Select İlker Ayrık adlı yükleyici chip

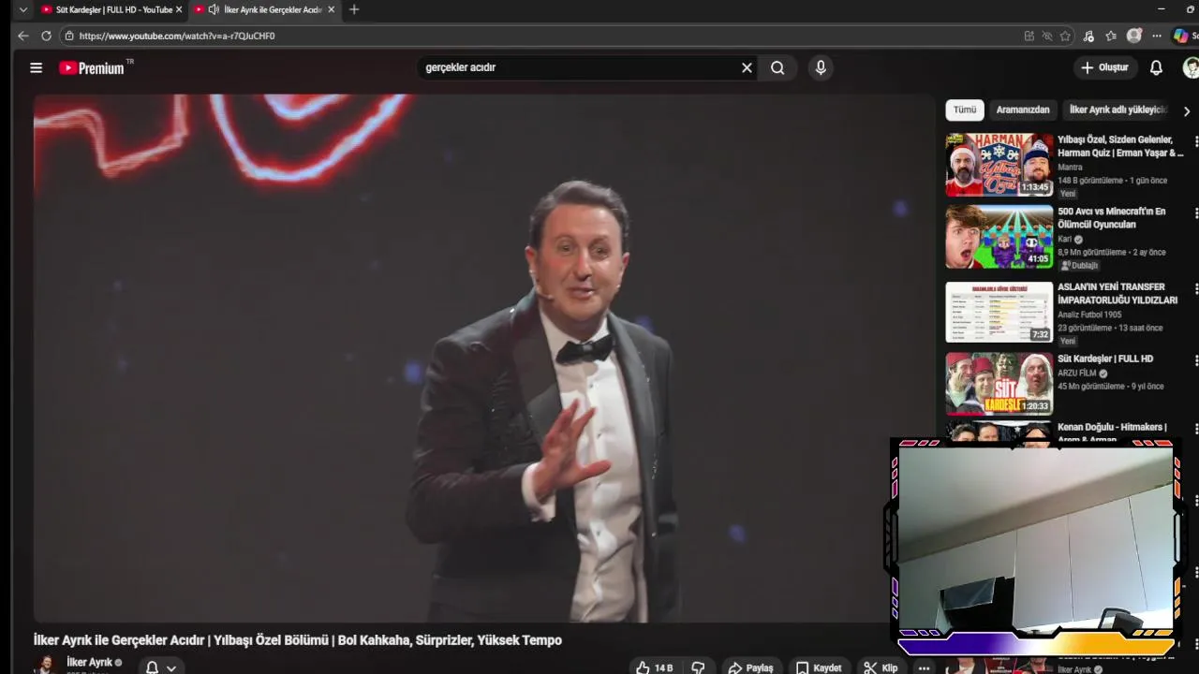click(1118, 110)
